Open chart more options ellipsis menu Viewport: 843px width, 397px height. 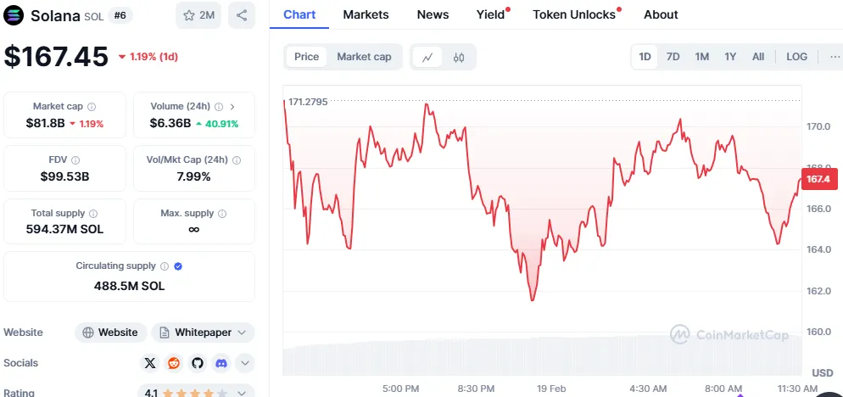coord(835,57)
